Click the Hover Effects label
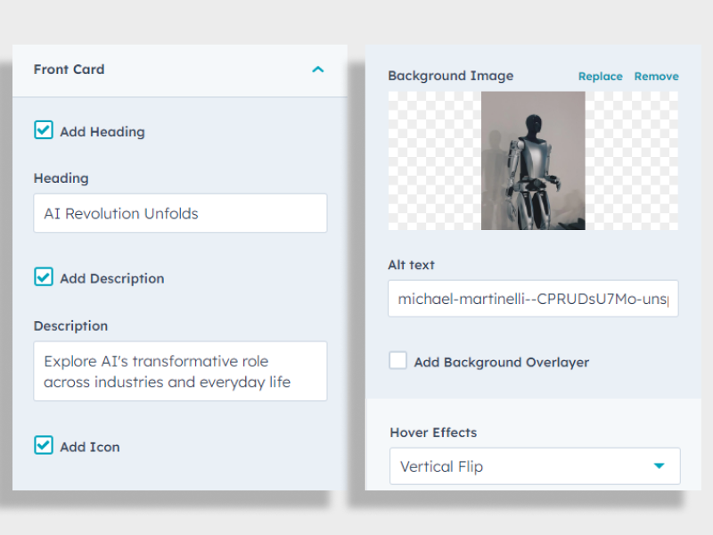The image size is (713, 535). pos(433,432)
